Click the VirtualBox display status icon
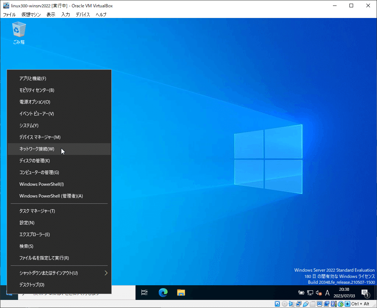 pos(320,304)
